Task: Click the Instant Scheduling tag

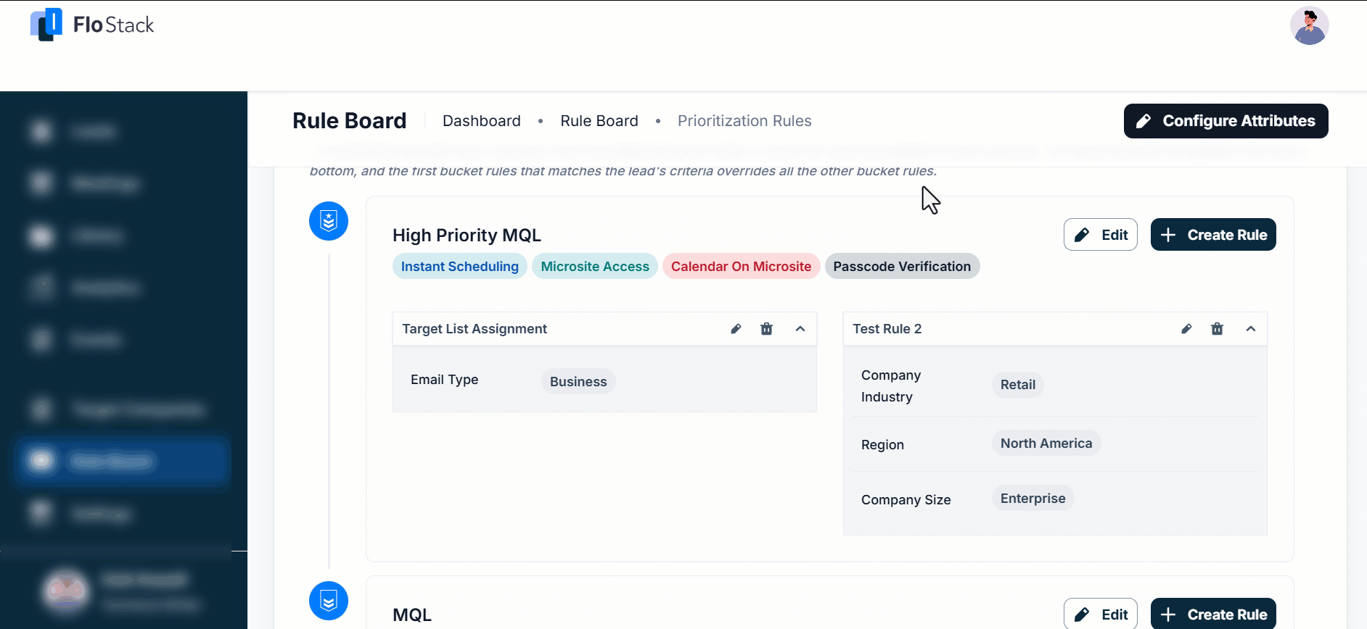Action: (460, 267)
